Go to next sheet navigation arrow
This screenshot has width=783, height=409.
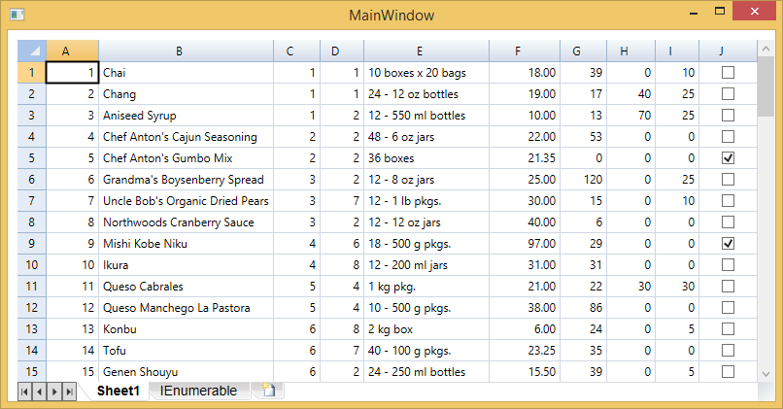tap(54, 392)
